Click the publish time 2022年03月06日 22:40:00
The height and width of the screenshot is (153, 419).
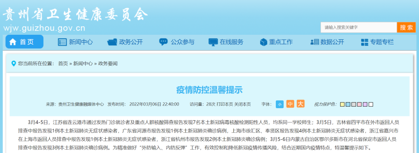click(154, 104)
